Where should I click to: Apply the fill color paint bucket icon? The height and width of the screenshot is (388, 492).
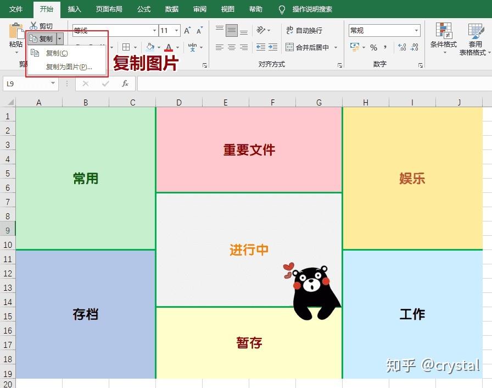pos(149,47)
